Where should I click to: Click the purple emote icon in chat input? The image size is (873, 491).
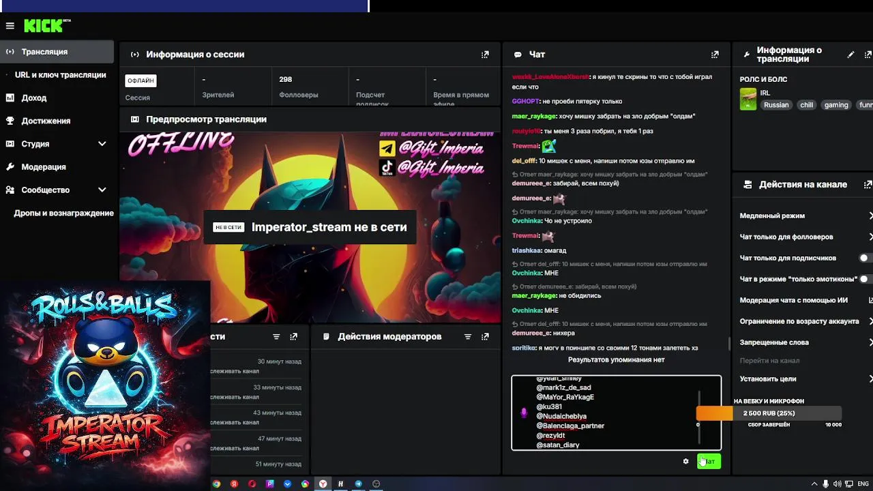[x=524, y=413]
